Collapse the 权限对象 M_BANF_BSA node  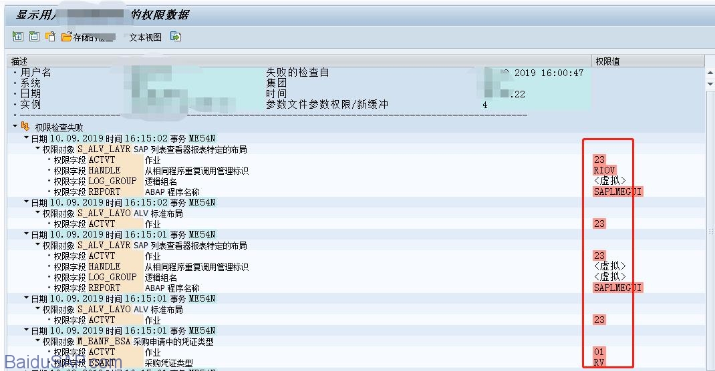[x=38, y=340]
